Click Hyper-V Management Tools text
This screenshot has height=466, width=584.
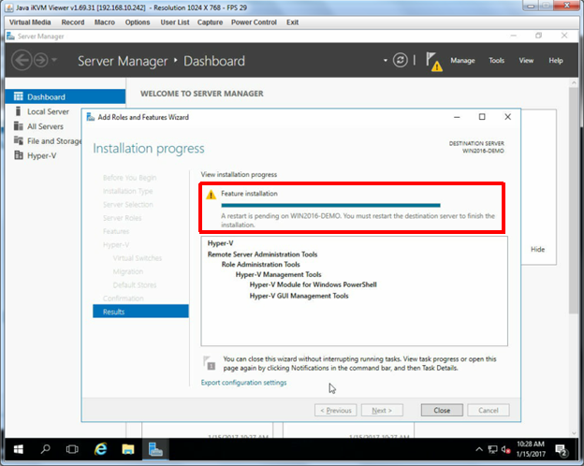pyautogui.click(x=278, y=274)
